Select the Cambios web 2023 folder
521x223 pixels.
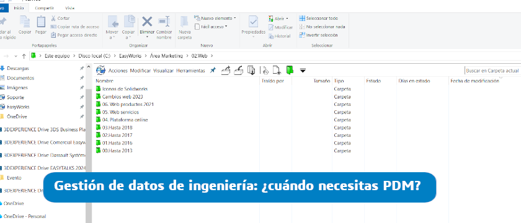[123, 97]
